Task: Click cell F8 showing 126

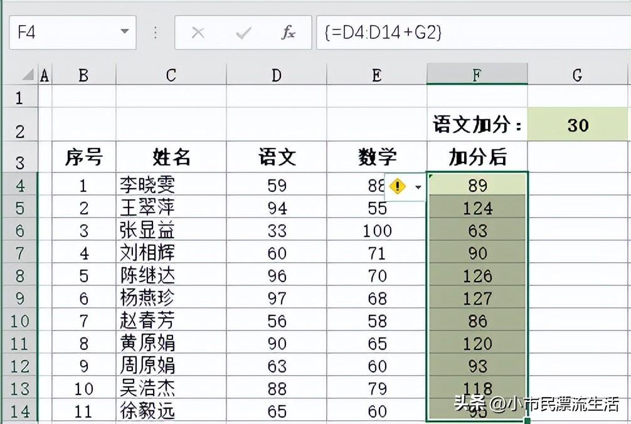Action: pos(477,275)
